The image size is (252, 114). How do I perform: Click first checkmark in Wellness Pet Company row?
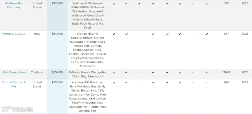coord(114,3)
